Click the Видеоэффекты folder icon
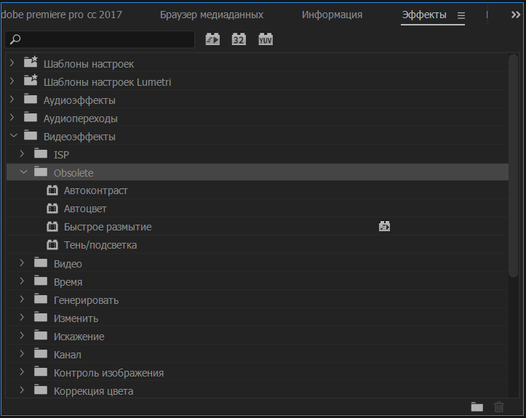Image resolution: width=526 pixels, height=418 pixels. coord(31,135)
